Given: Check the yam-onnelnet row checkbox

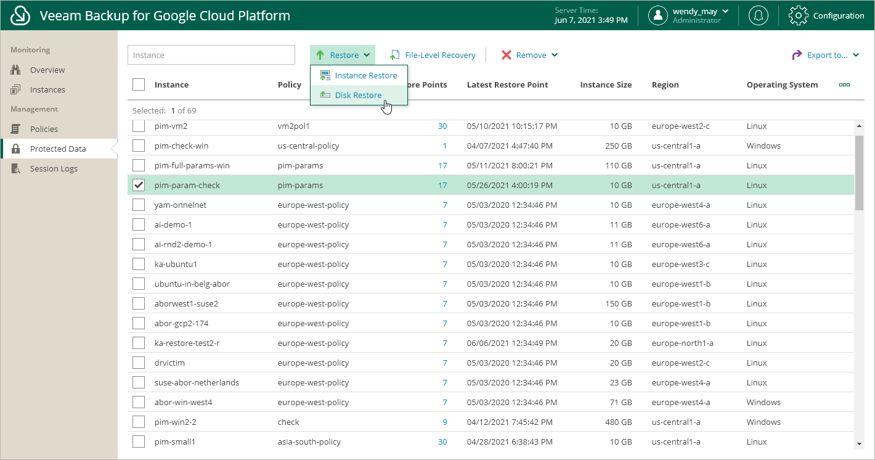Looking at the screenshot, I should 139,205.
